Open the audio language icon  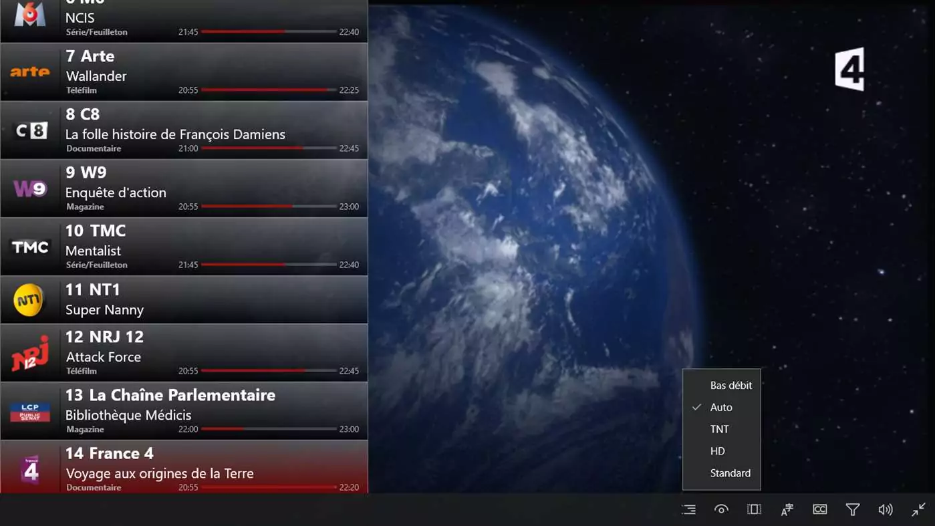coord(787,509)
